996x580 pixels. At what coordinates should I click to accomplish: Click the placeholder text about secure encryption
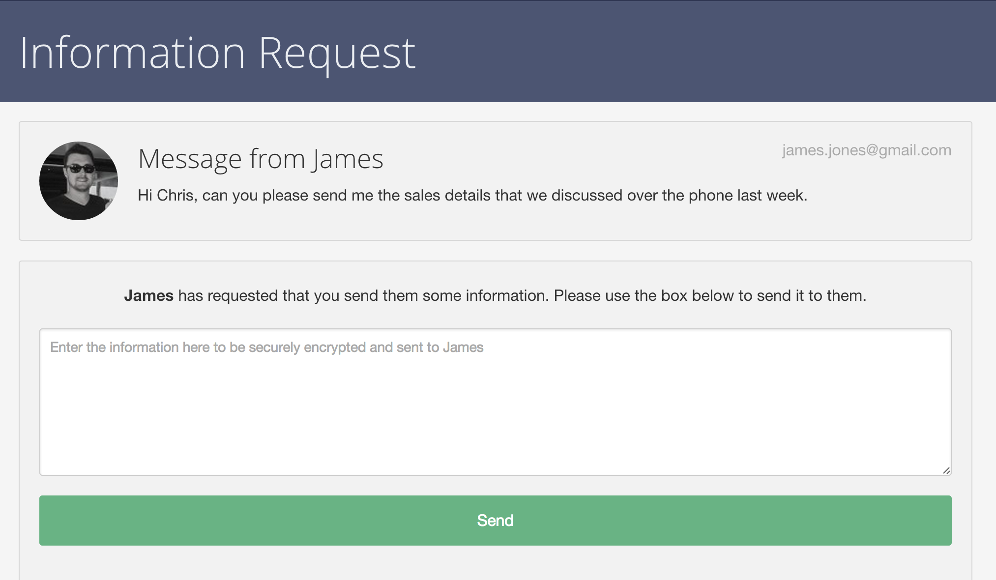click(266, 348)
